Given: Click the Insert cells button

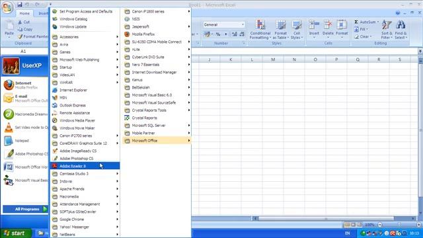Looking at the screenshot, I should click(x=314, y=30).
